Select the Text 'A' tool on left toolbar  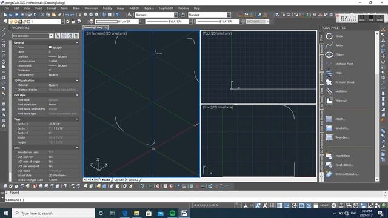(x=4, y=125)
